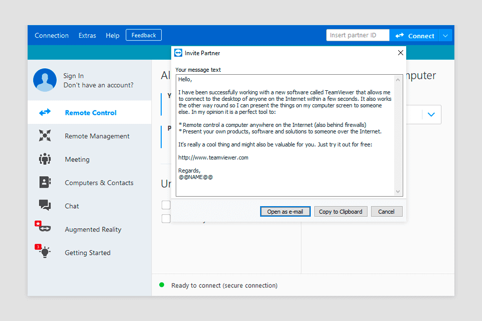Click the user avatar profile icon
The image size is (482, 321).
point(45,80)
